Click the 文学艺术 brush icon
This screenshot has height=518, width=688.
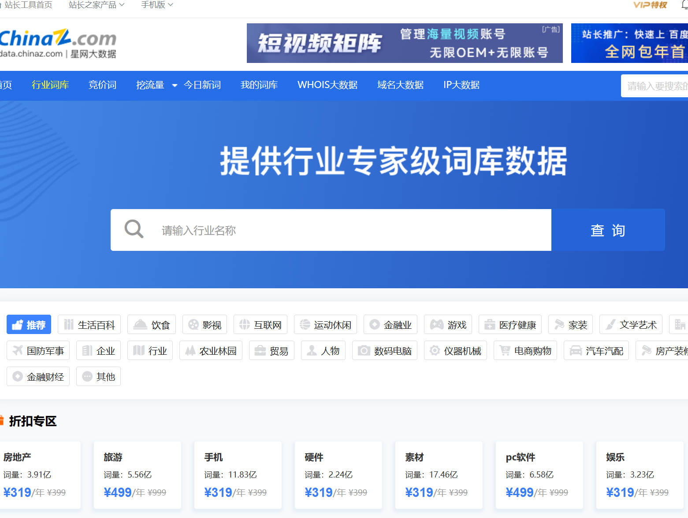[610, 324]
